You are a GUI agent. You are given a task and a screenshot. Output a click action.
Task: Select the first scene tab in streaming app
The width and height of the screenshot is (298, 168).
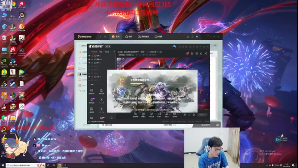click(x=94, y=52)
